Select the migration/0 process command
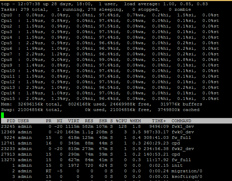The width and height of the screenshot is (232, 181). coord(187,171)
